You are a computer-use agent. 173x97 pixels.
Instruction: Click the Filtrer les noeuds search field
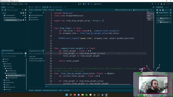(15, 10)
